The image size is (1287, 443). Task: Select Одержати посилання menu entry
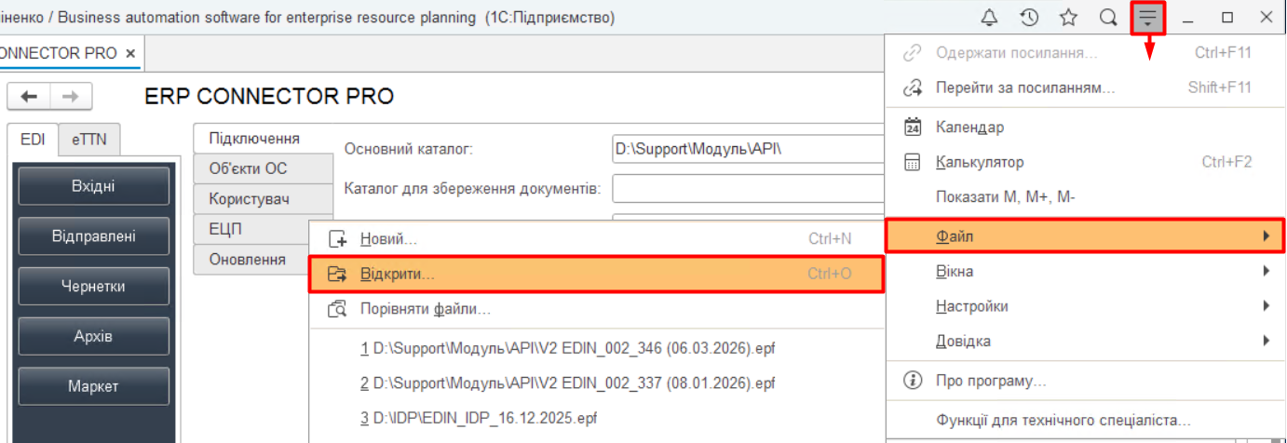coord(1084,53)
